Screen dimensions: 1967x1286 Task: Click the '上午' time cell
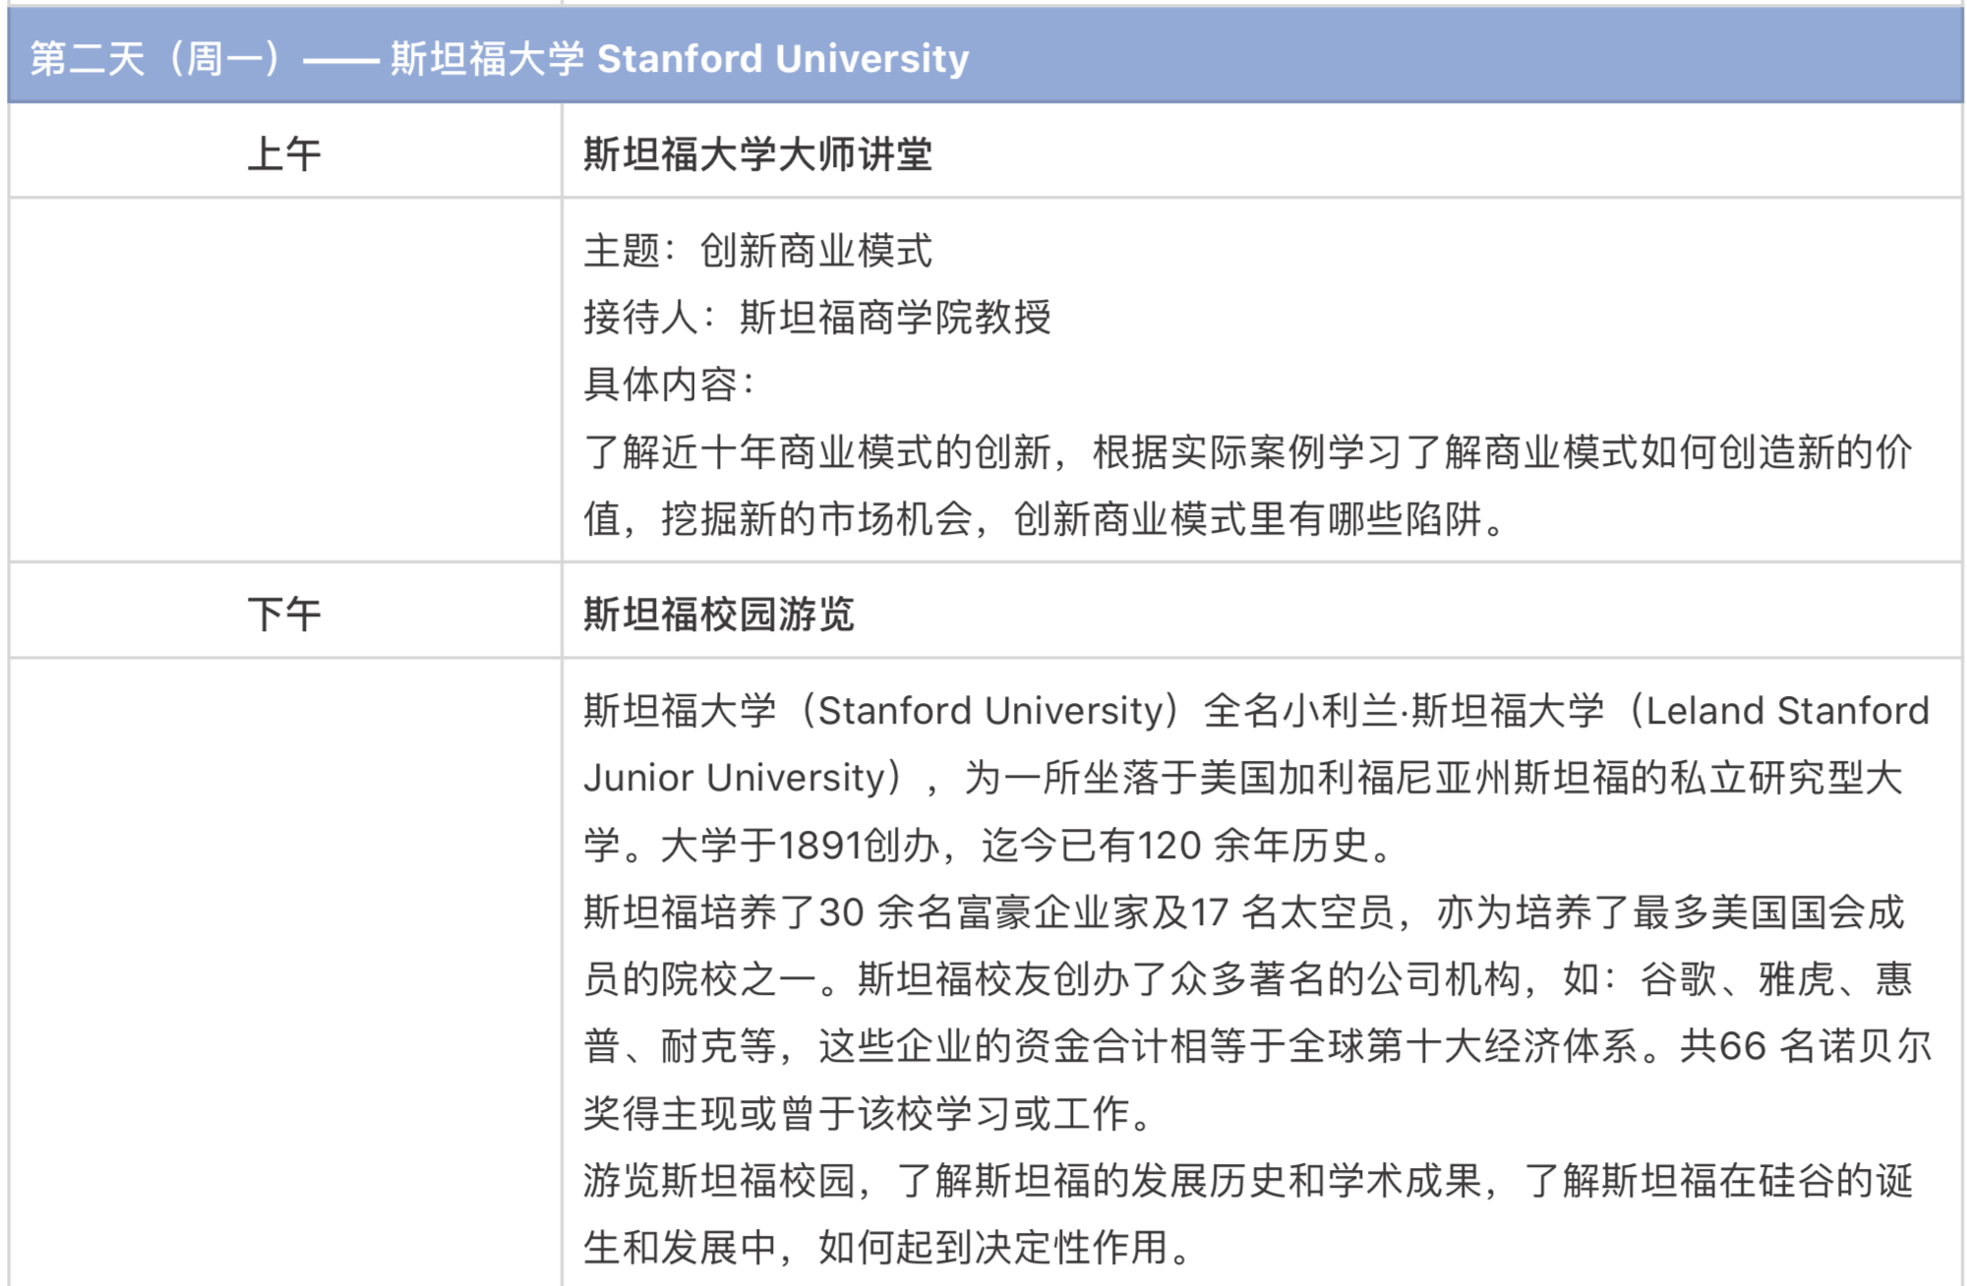click(284, 154)
